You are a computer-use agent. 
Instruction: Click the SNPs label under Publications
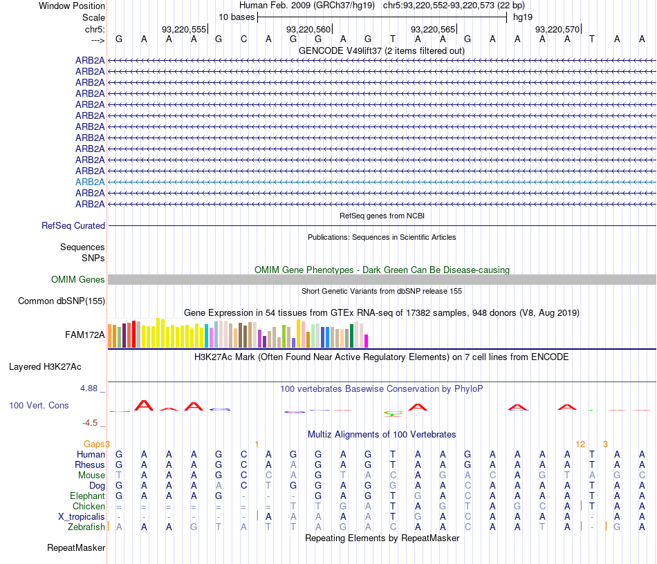pyautogui.click(x=93, y=258)
